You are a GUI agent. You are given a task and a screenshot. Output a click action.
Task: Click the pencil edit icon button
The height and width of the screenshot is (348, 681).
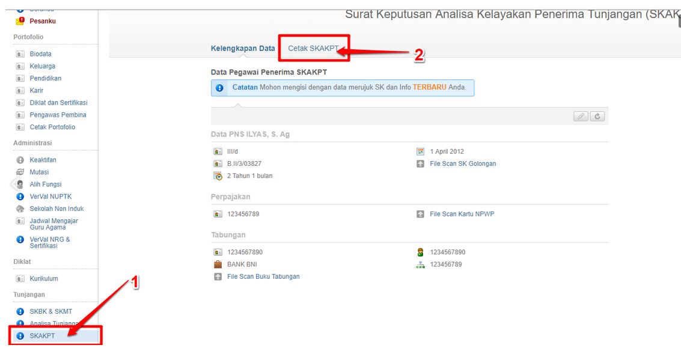581,117
